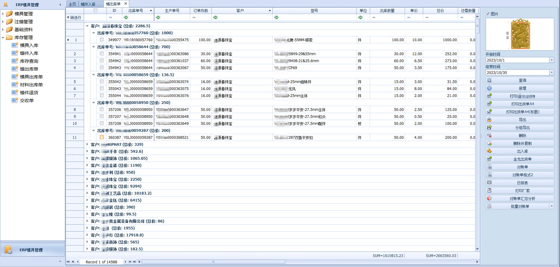Click the horizontal scrollbar thumb
Image resolution: width=560 pixels, height=267 pixels.
click(213, 262)
